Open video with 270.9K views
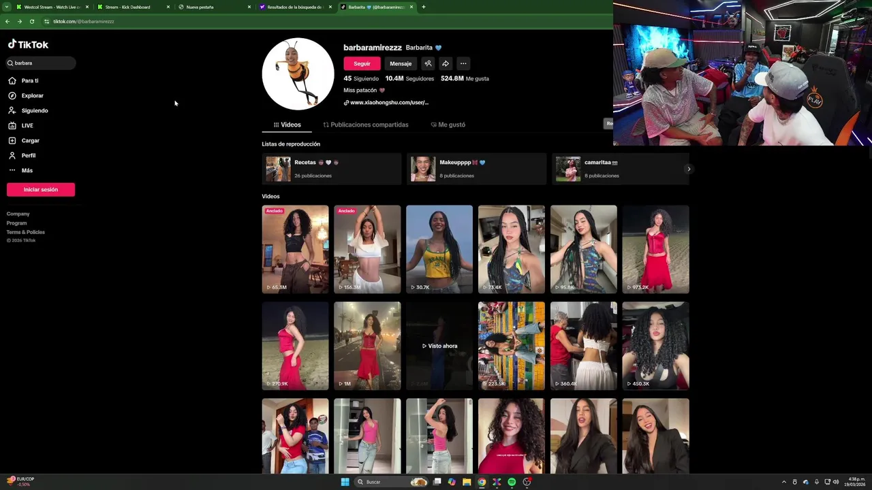The height and width of the screenshot is (490, 872). (x=295, y=346)
